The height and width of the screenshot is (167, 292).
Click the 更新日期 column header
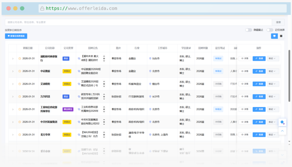coord(28,48)
